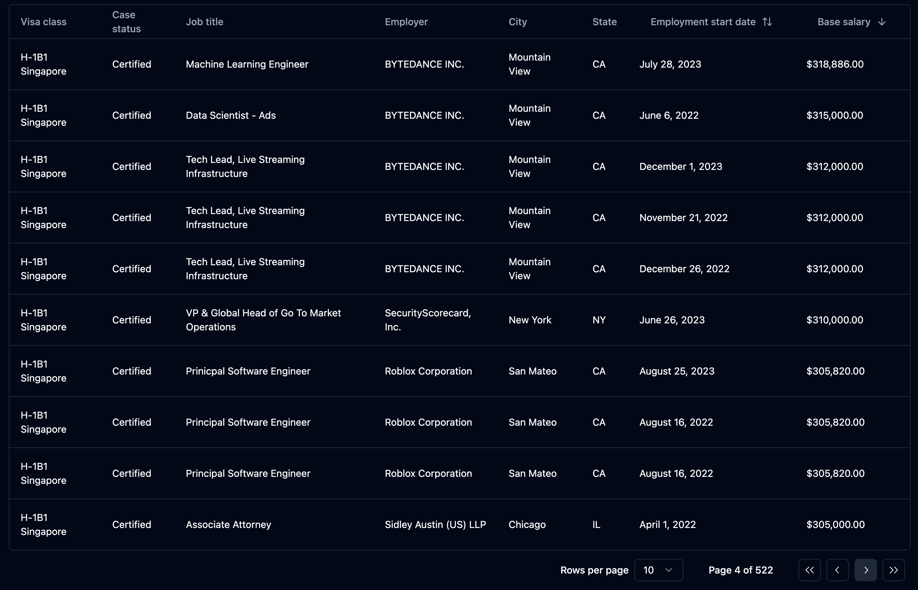Go to previous page button
This screenshot has width=918, height=590.
[x=837, y=570]
